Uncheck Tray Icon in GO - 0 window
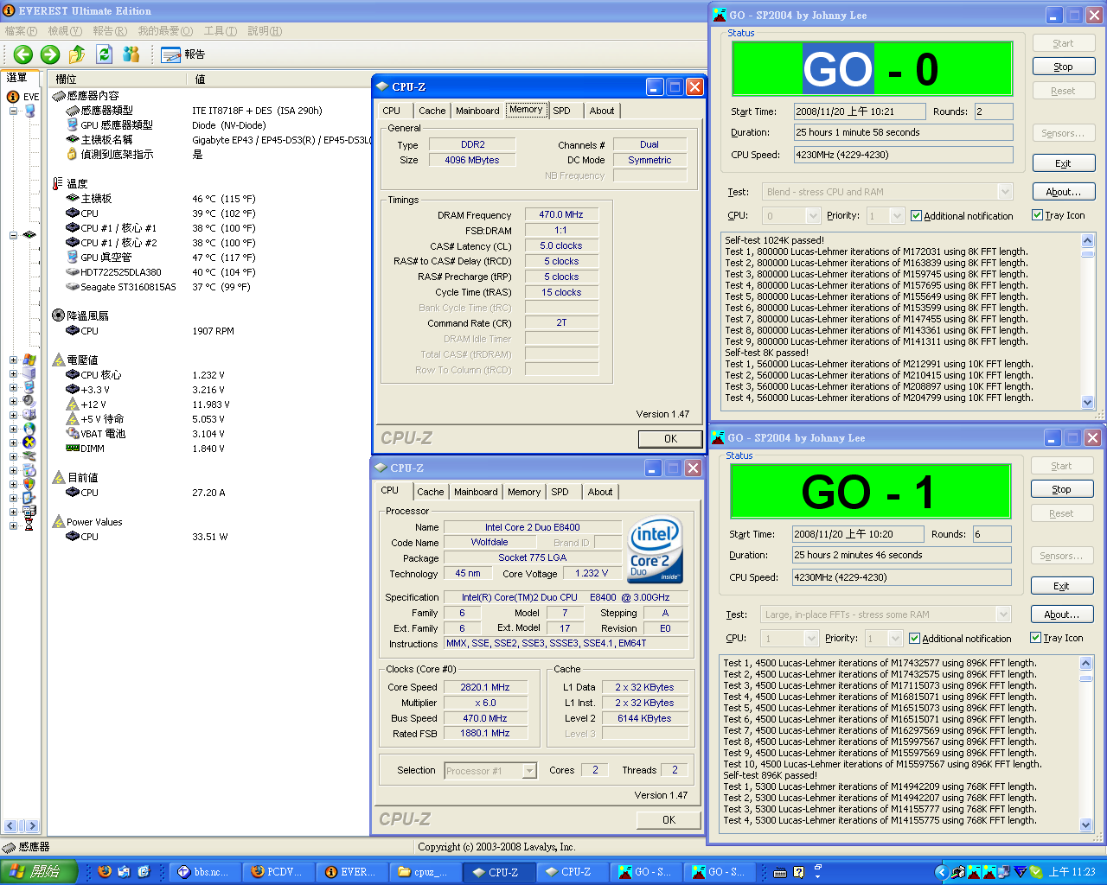The height and width of the screenshot is (885, 1107). [x=1037, y=215]
